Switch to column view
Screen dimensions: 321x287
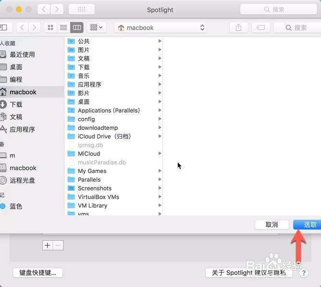coord(77,27)
